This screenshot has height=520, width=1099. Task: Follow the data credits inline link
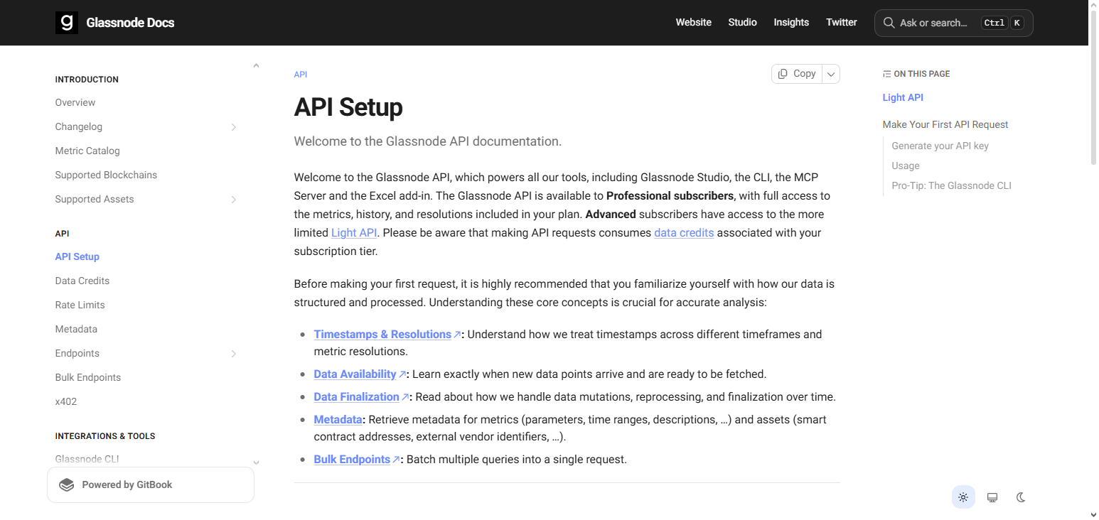pos(684,232)
